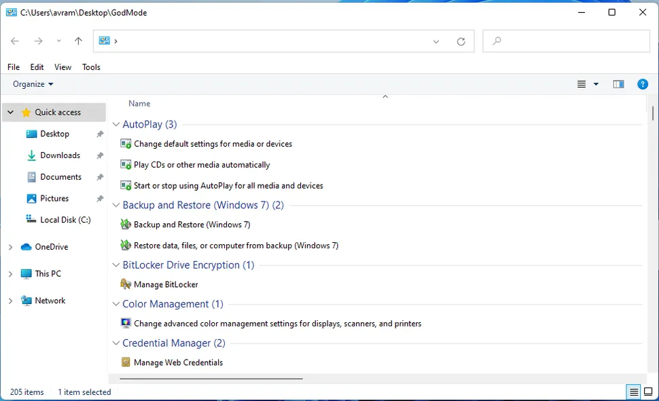Open the Help question mark icon
This screenshot has height=401, width=659.
click(642, 84)
